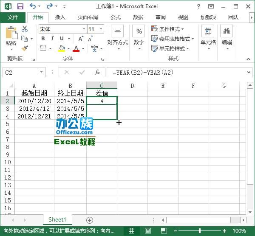Screen dimensions: 255x236
Task: Click the Redo arrow icon
Action: click(49, 6)
